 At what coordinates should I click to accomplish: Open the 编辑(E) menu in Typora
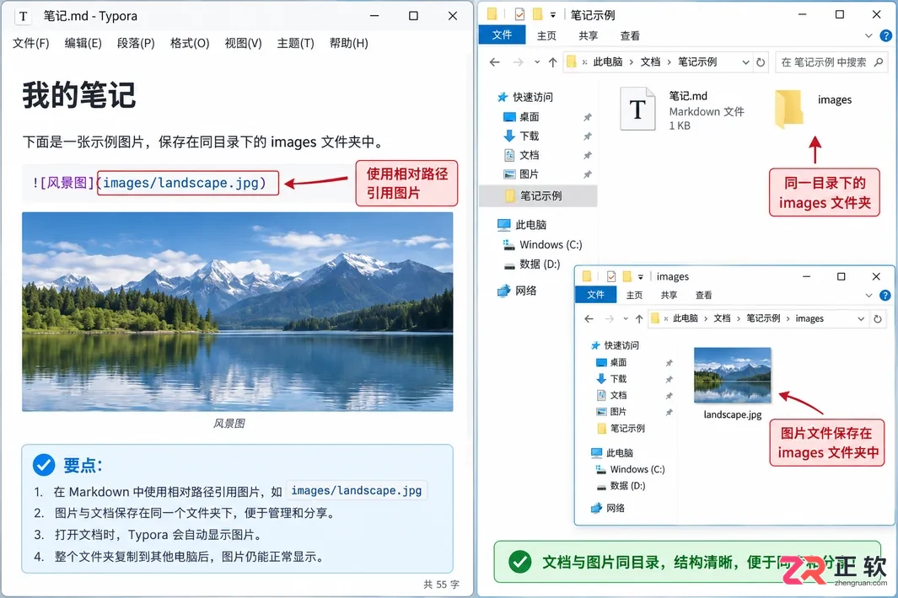coord(83,44)
